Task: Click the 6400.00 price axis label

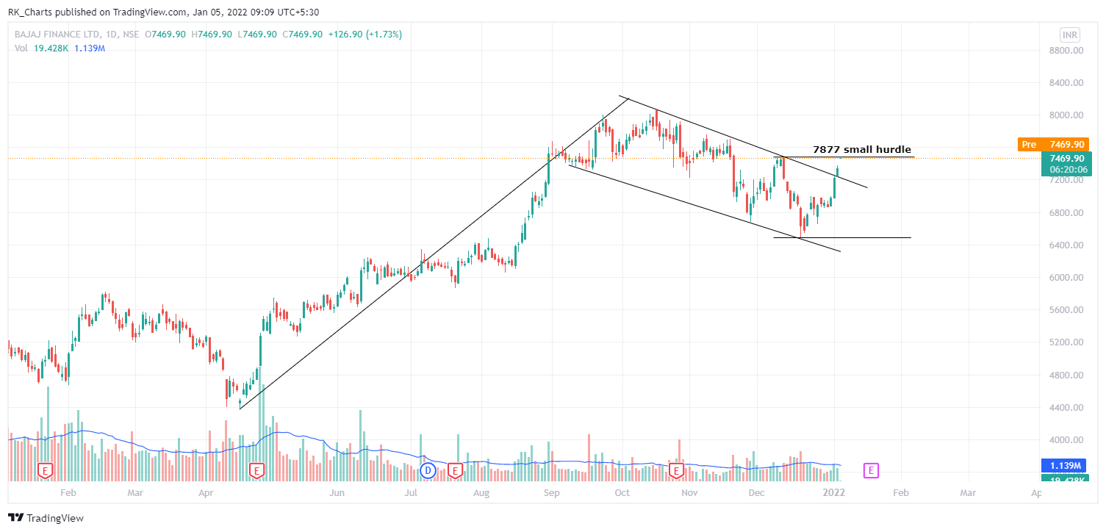Action: pyautogui.click(x=1067, y=245)
